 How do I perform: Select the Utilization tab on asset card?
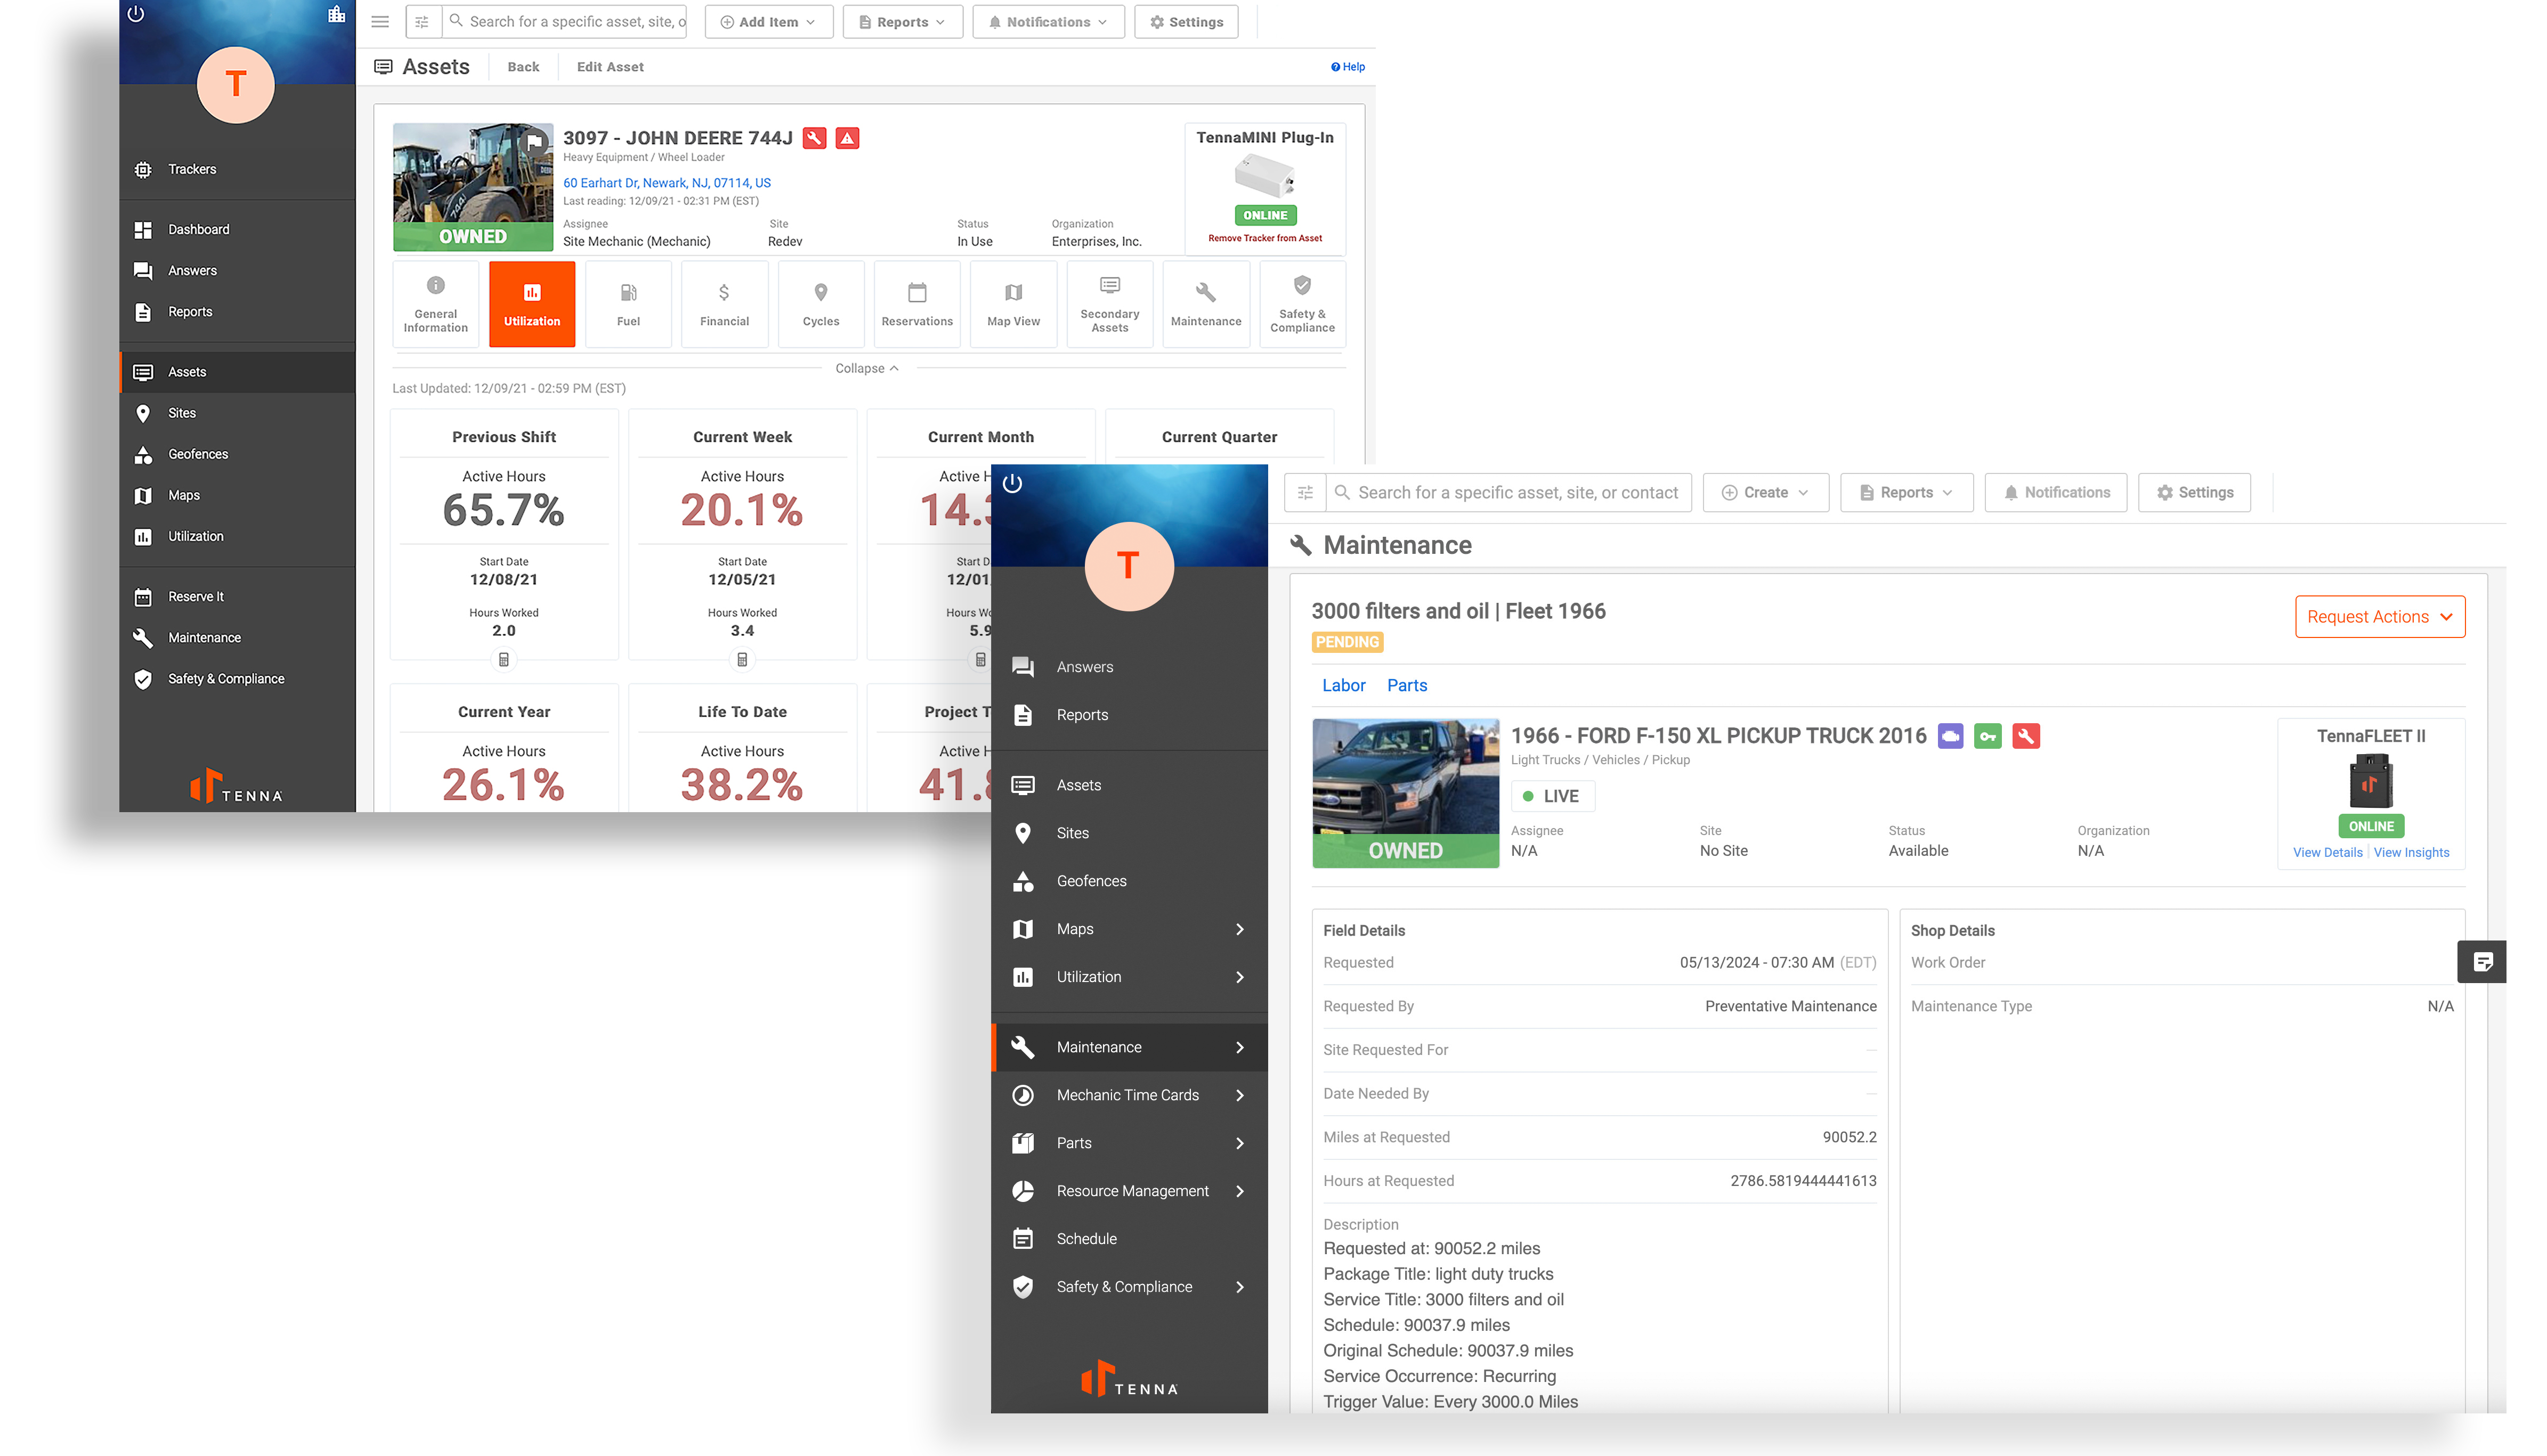click(532, 304)
